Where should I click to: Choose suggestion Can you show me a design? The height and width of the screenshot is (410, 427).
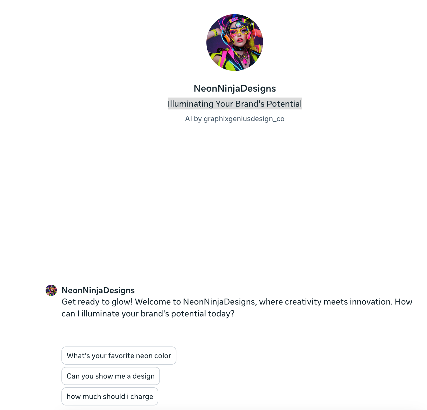111,376
